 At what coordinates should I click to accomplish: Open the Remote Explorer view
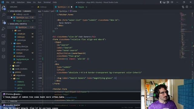click(3, 36)
